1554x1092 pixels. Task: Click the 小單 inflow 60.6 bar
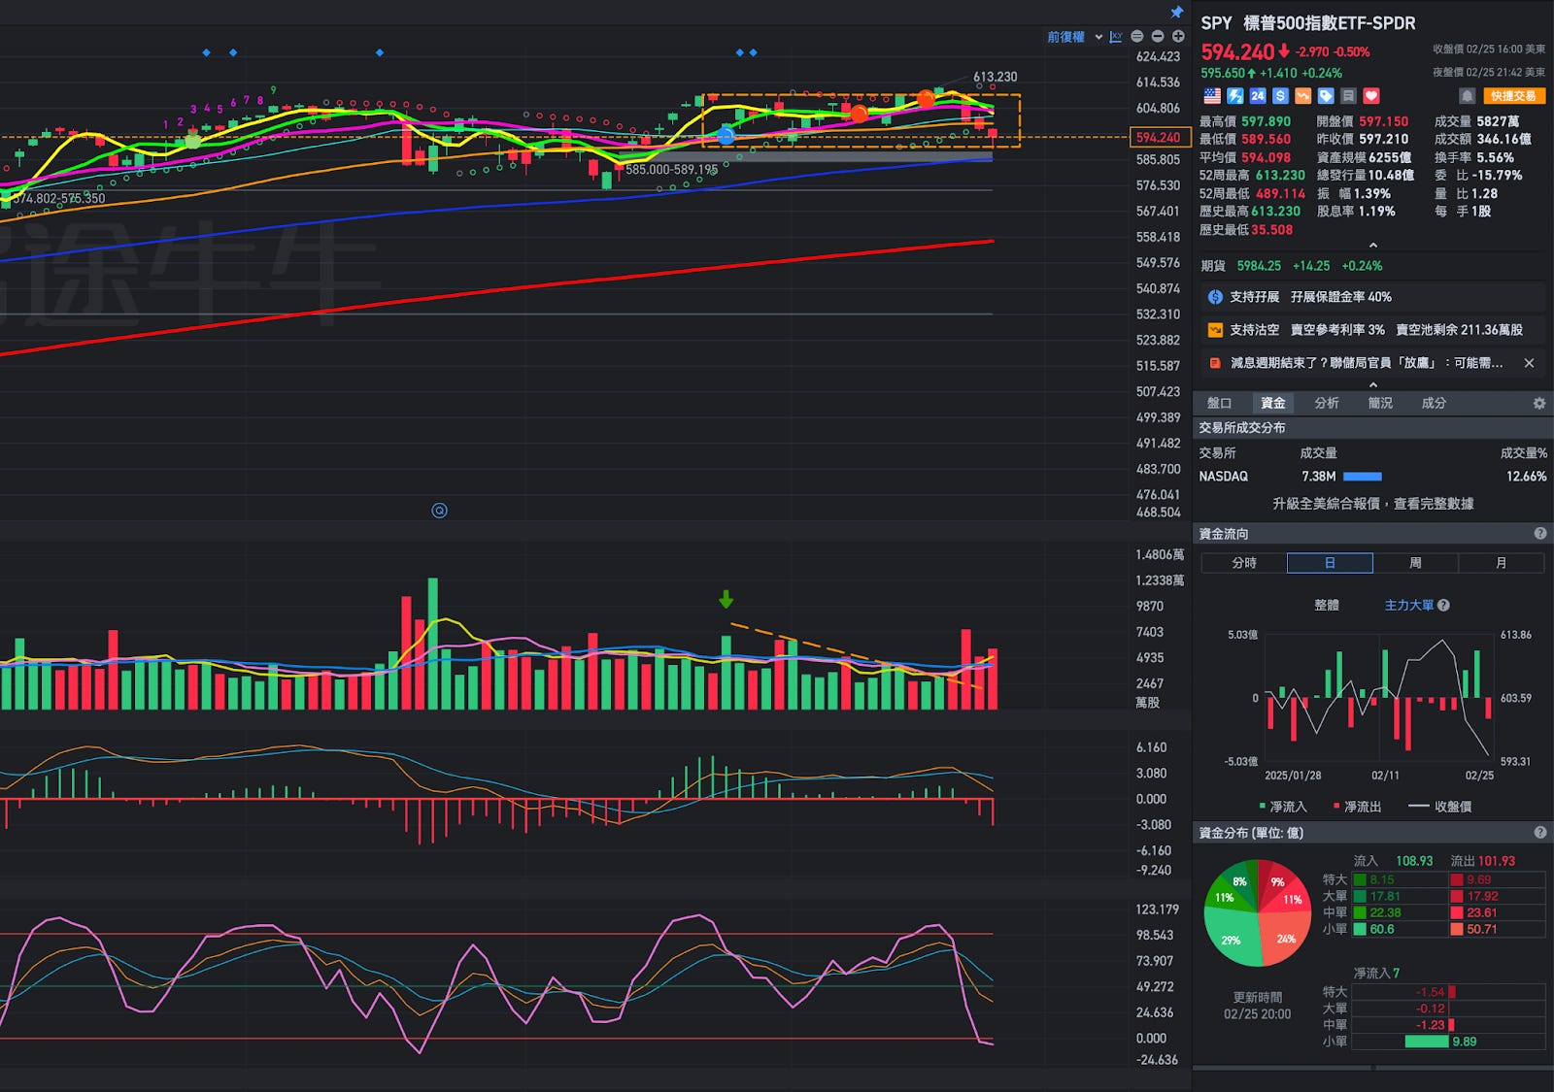(x=1360, y=929)
